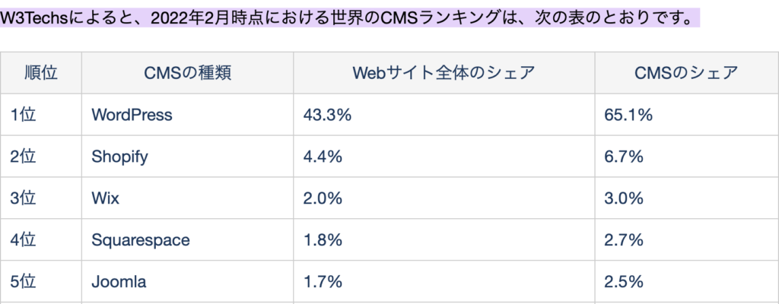Click the CMSのシェア column header
The height and width of the screenshot is (304, 779).
pos(686,73)
